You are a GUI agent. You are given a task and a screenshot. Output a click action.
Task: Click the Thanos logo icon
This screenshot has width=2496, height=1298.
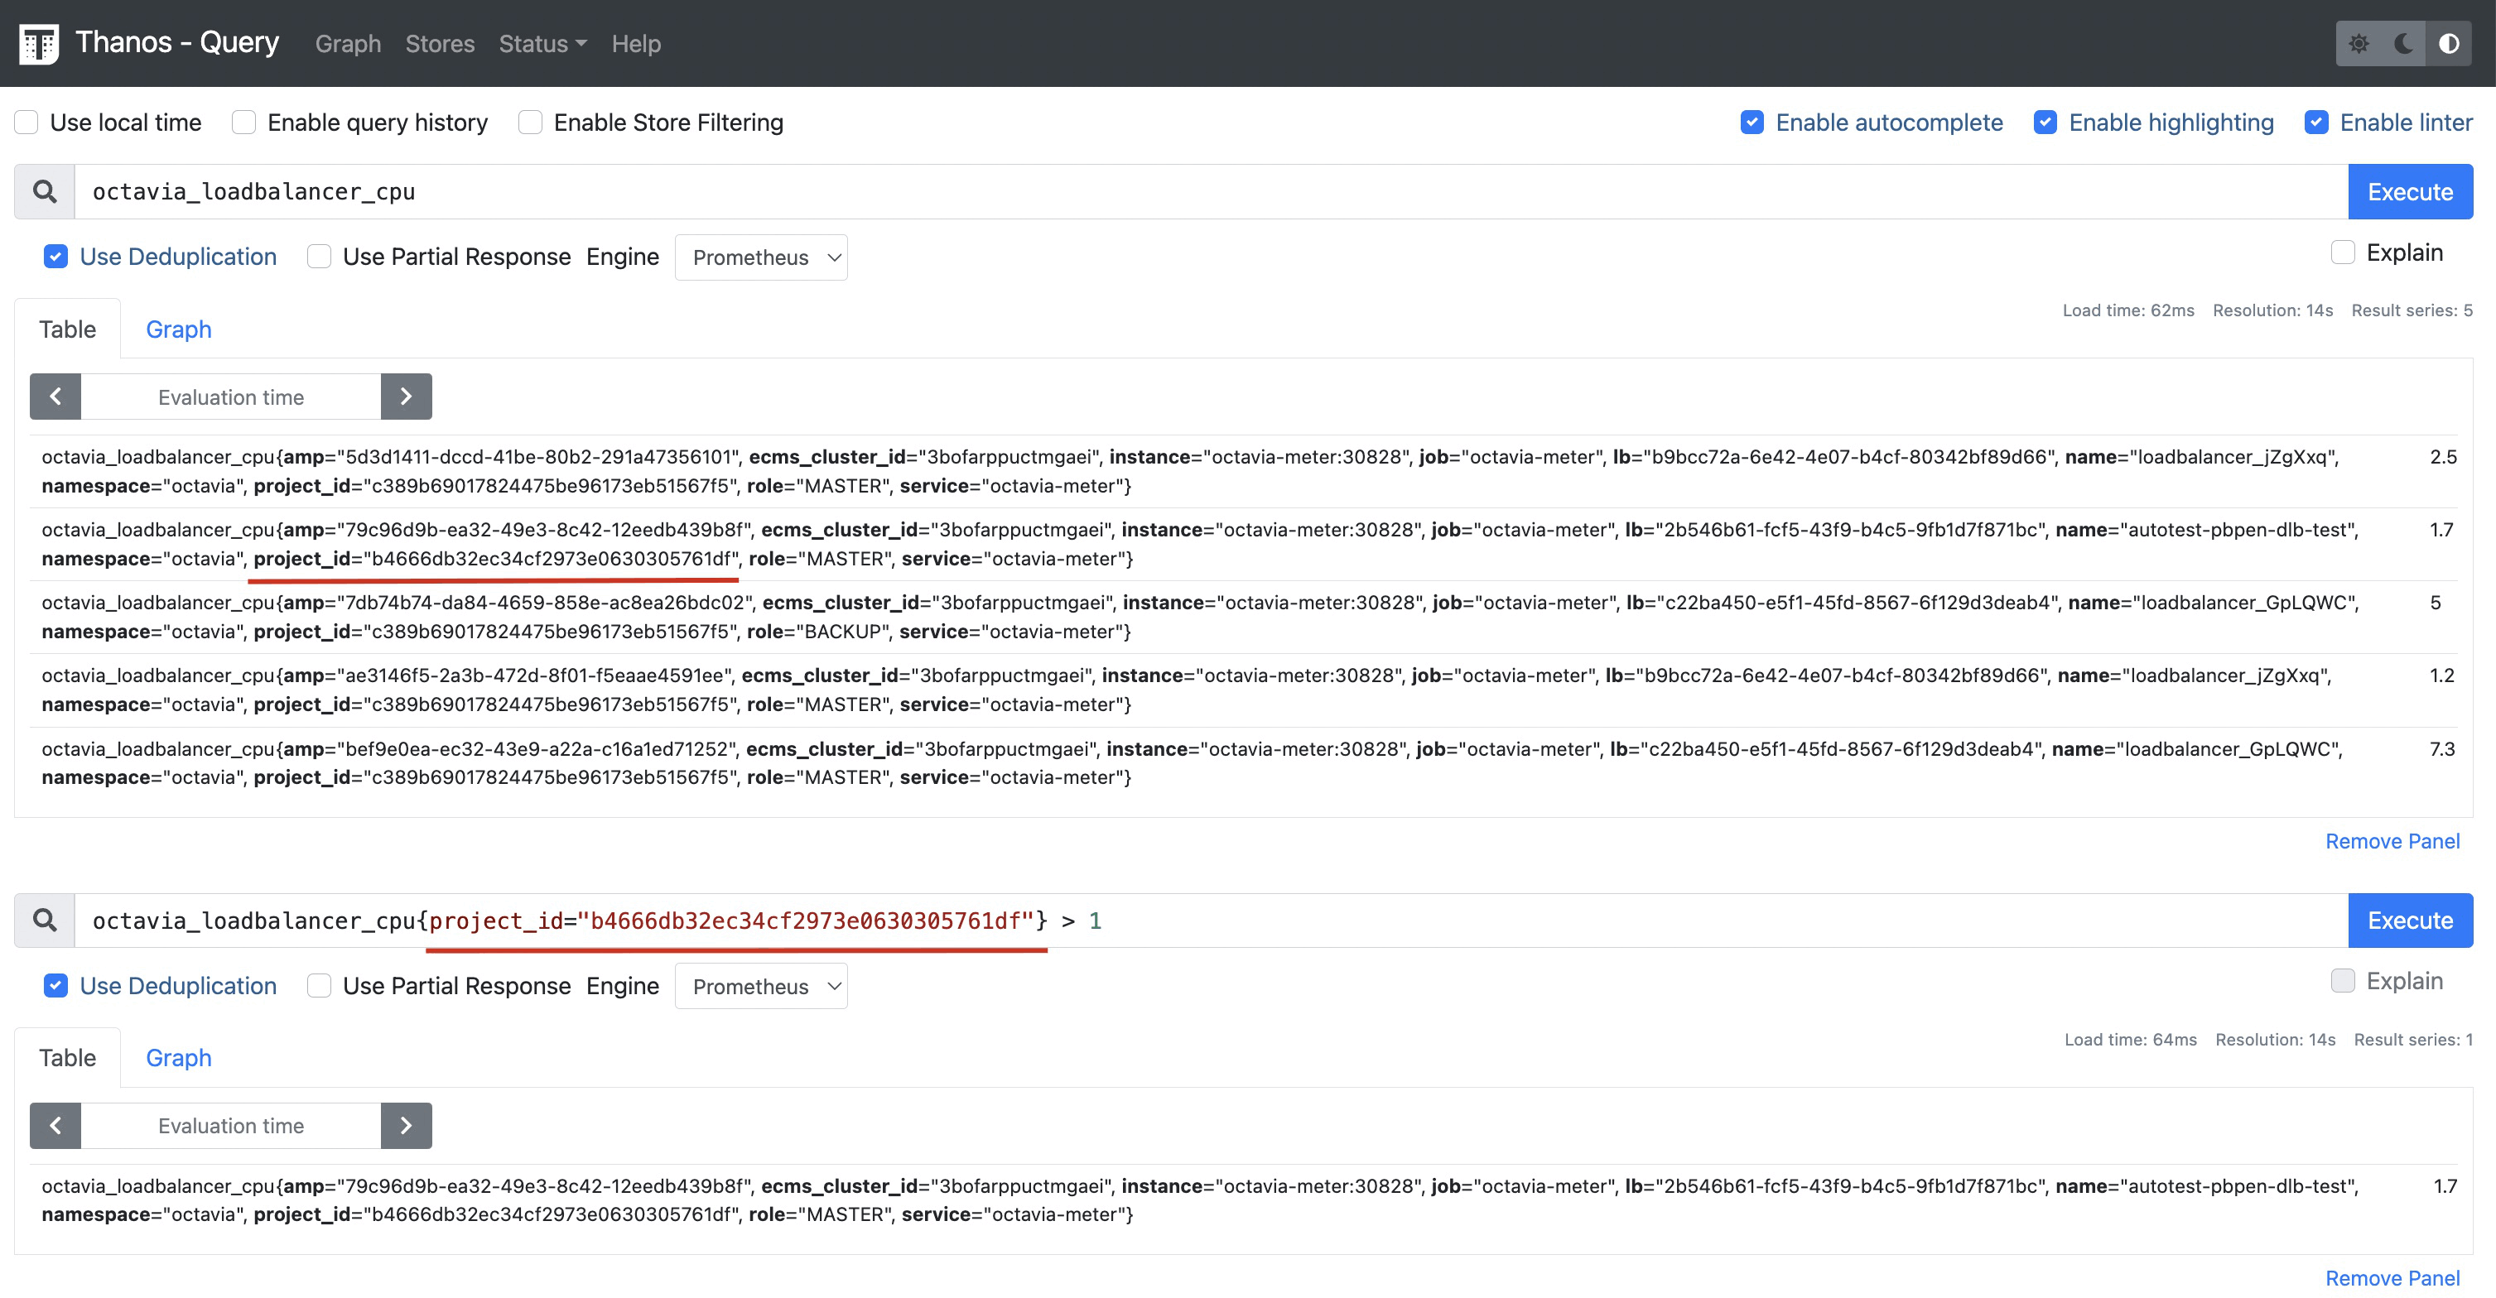[x=39, y=44]
